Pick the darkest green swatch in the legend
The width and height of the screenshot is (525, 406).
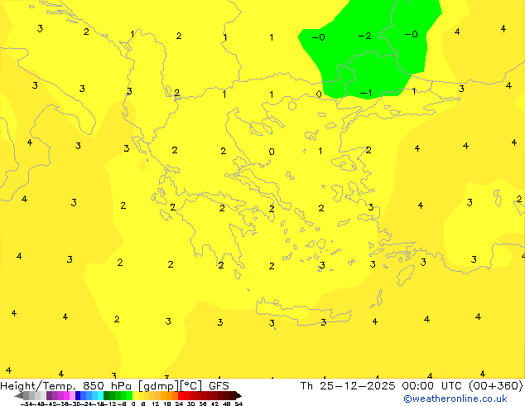point(106,395)
